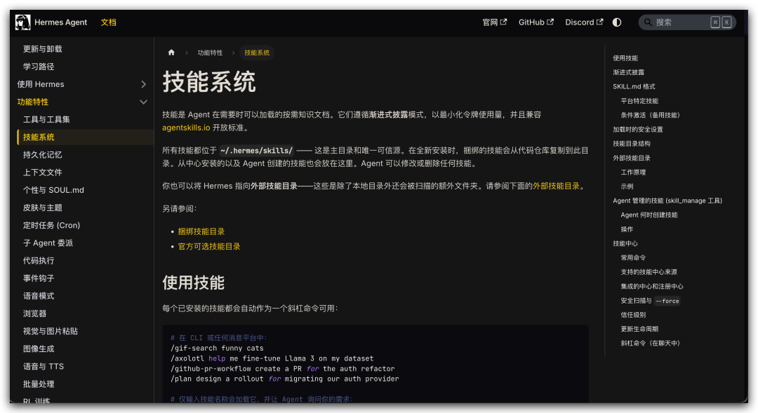Click the external-link icon beside Discord
Viewport: 758px width, 413px height.
tap(600, 22)
